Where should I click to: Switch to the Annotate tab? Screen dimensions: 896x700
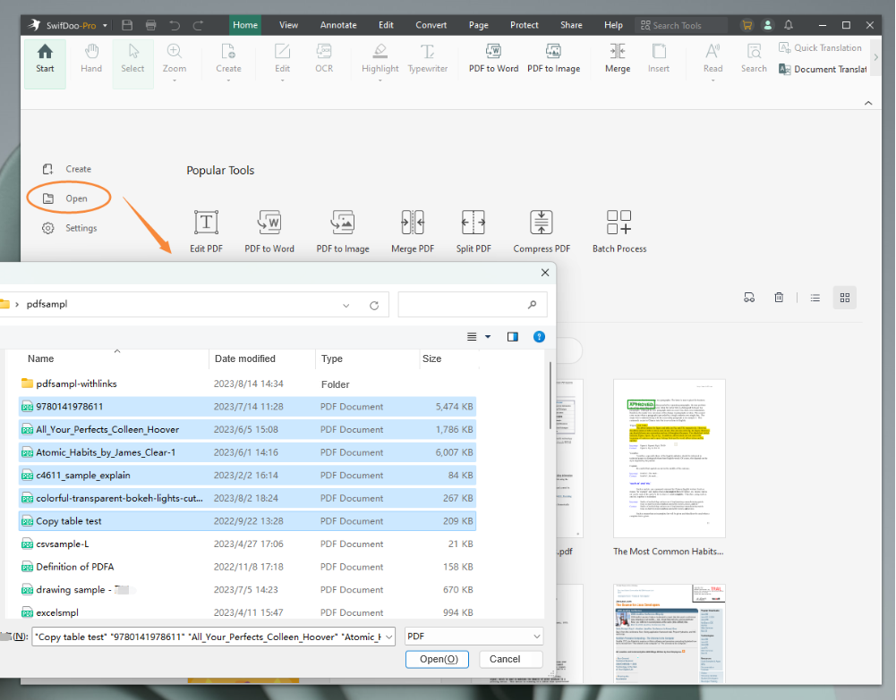(x=338, y=25)
